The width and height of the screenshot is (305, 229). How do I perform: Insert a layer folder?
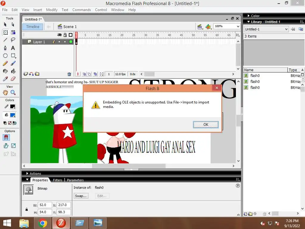tap(37, 74)
